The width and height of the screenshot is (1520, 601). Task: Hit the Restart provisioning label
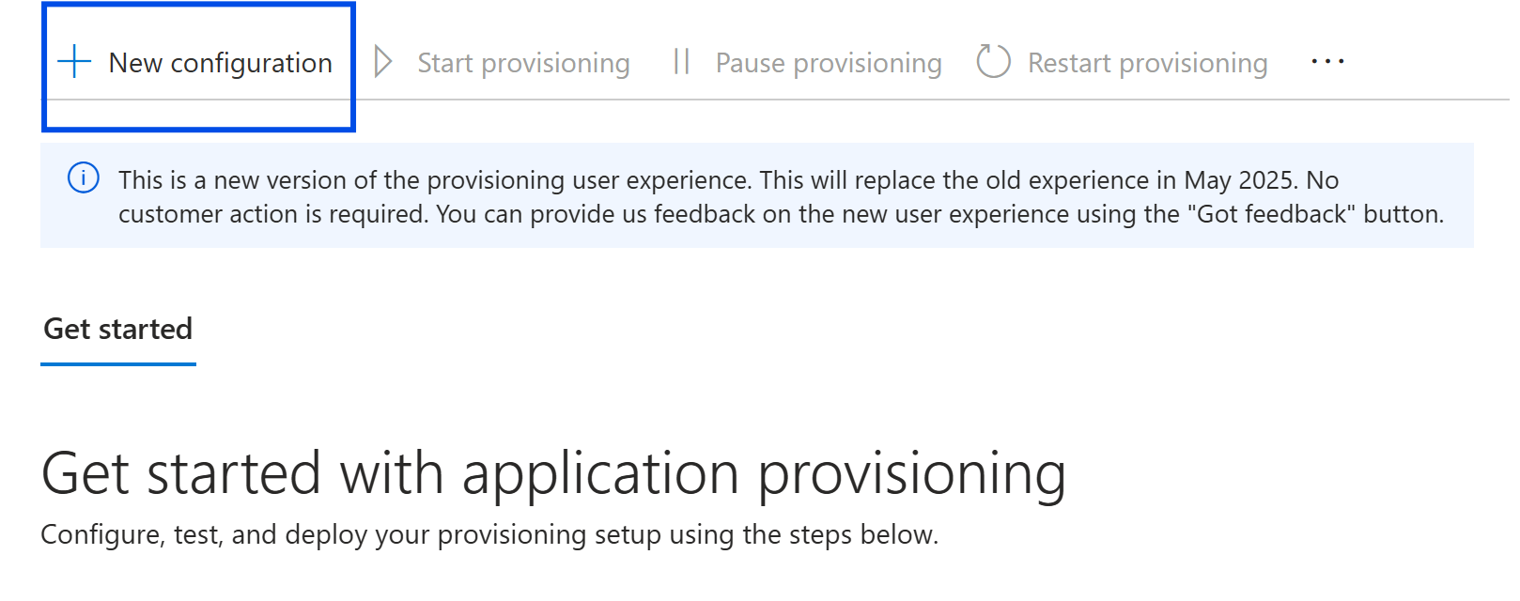pos(1147,63)
